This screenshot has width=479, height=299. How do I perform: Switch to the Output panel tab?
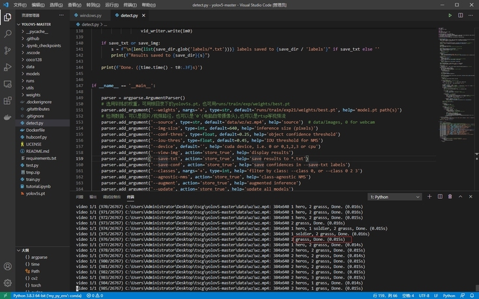93,197
